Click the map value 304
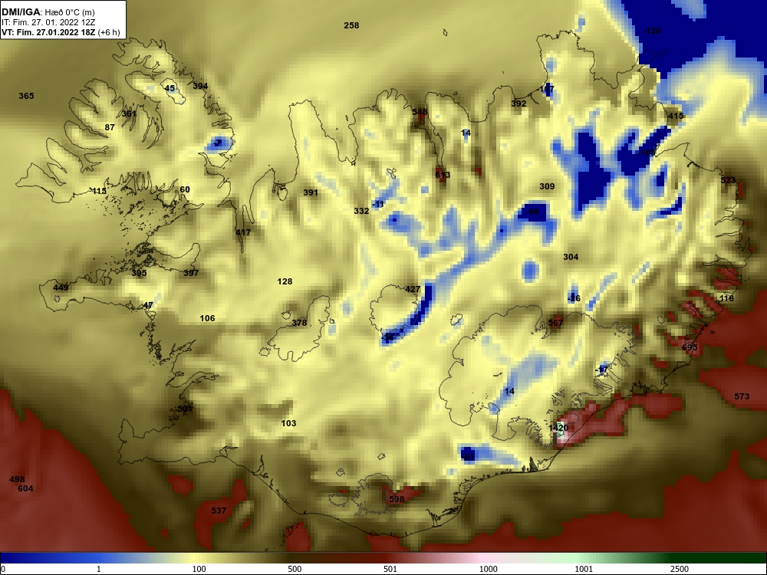This screenshot has width=767, height=575. tap(571, 257)
